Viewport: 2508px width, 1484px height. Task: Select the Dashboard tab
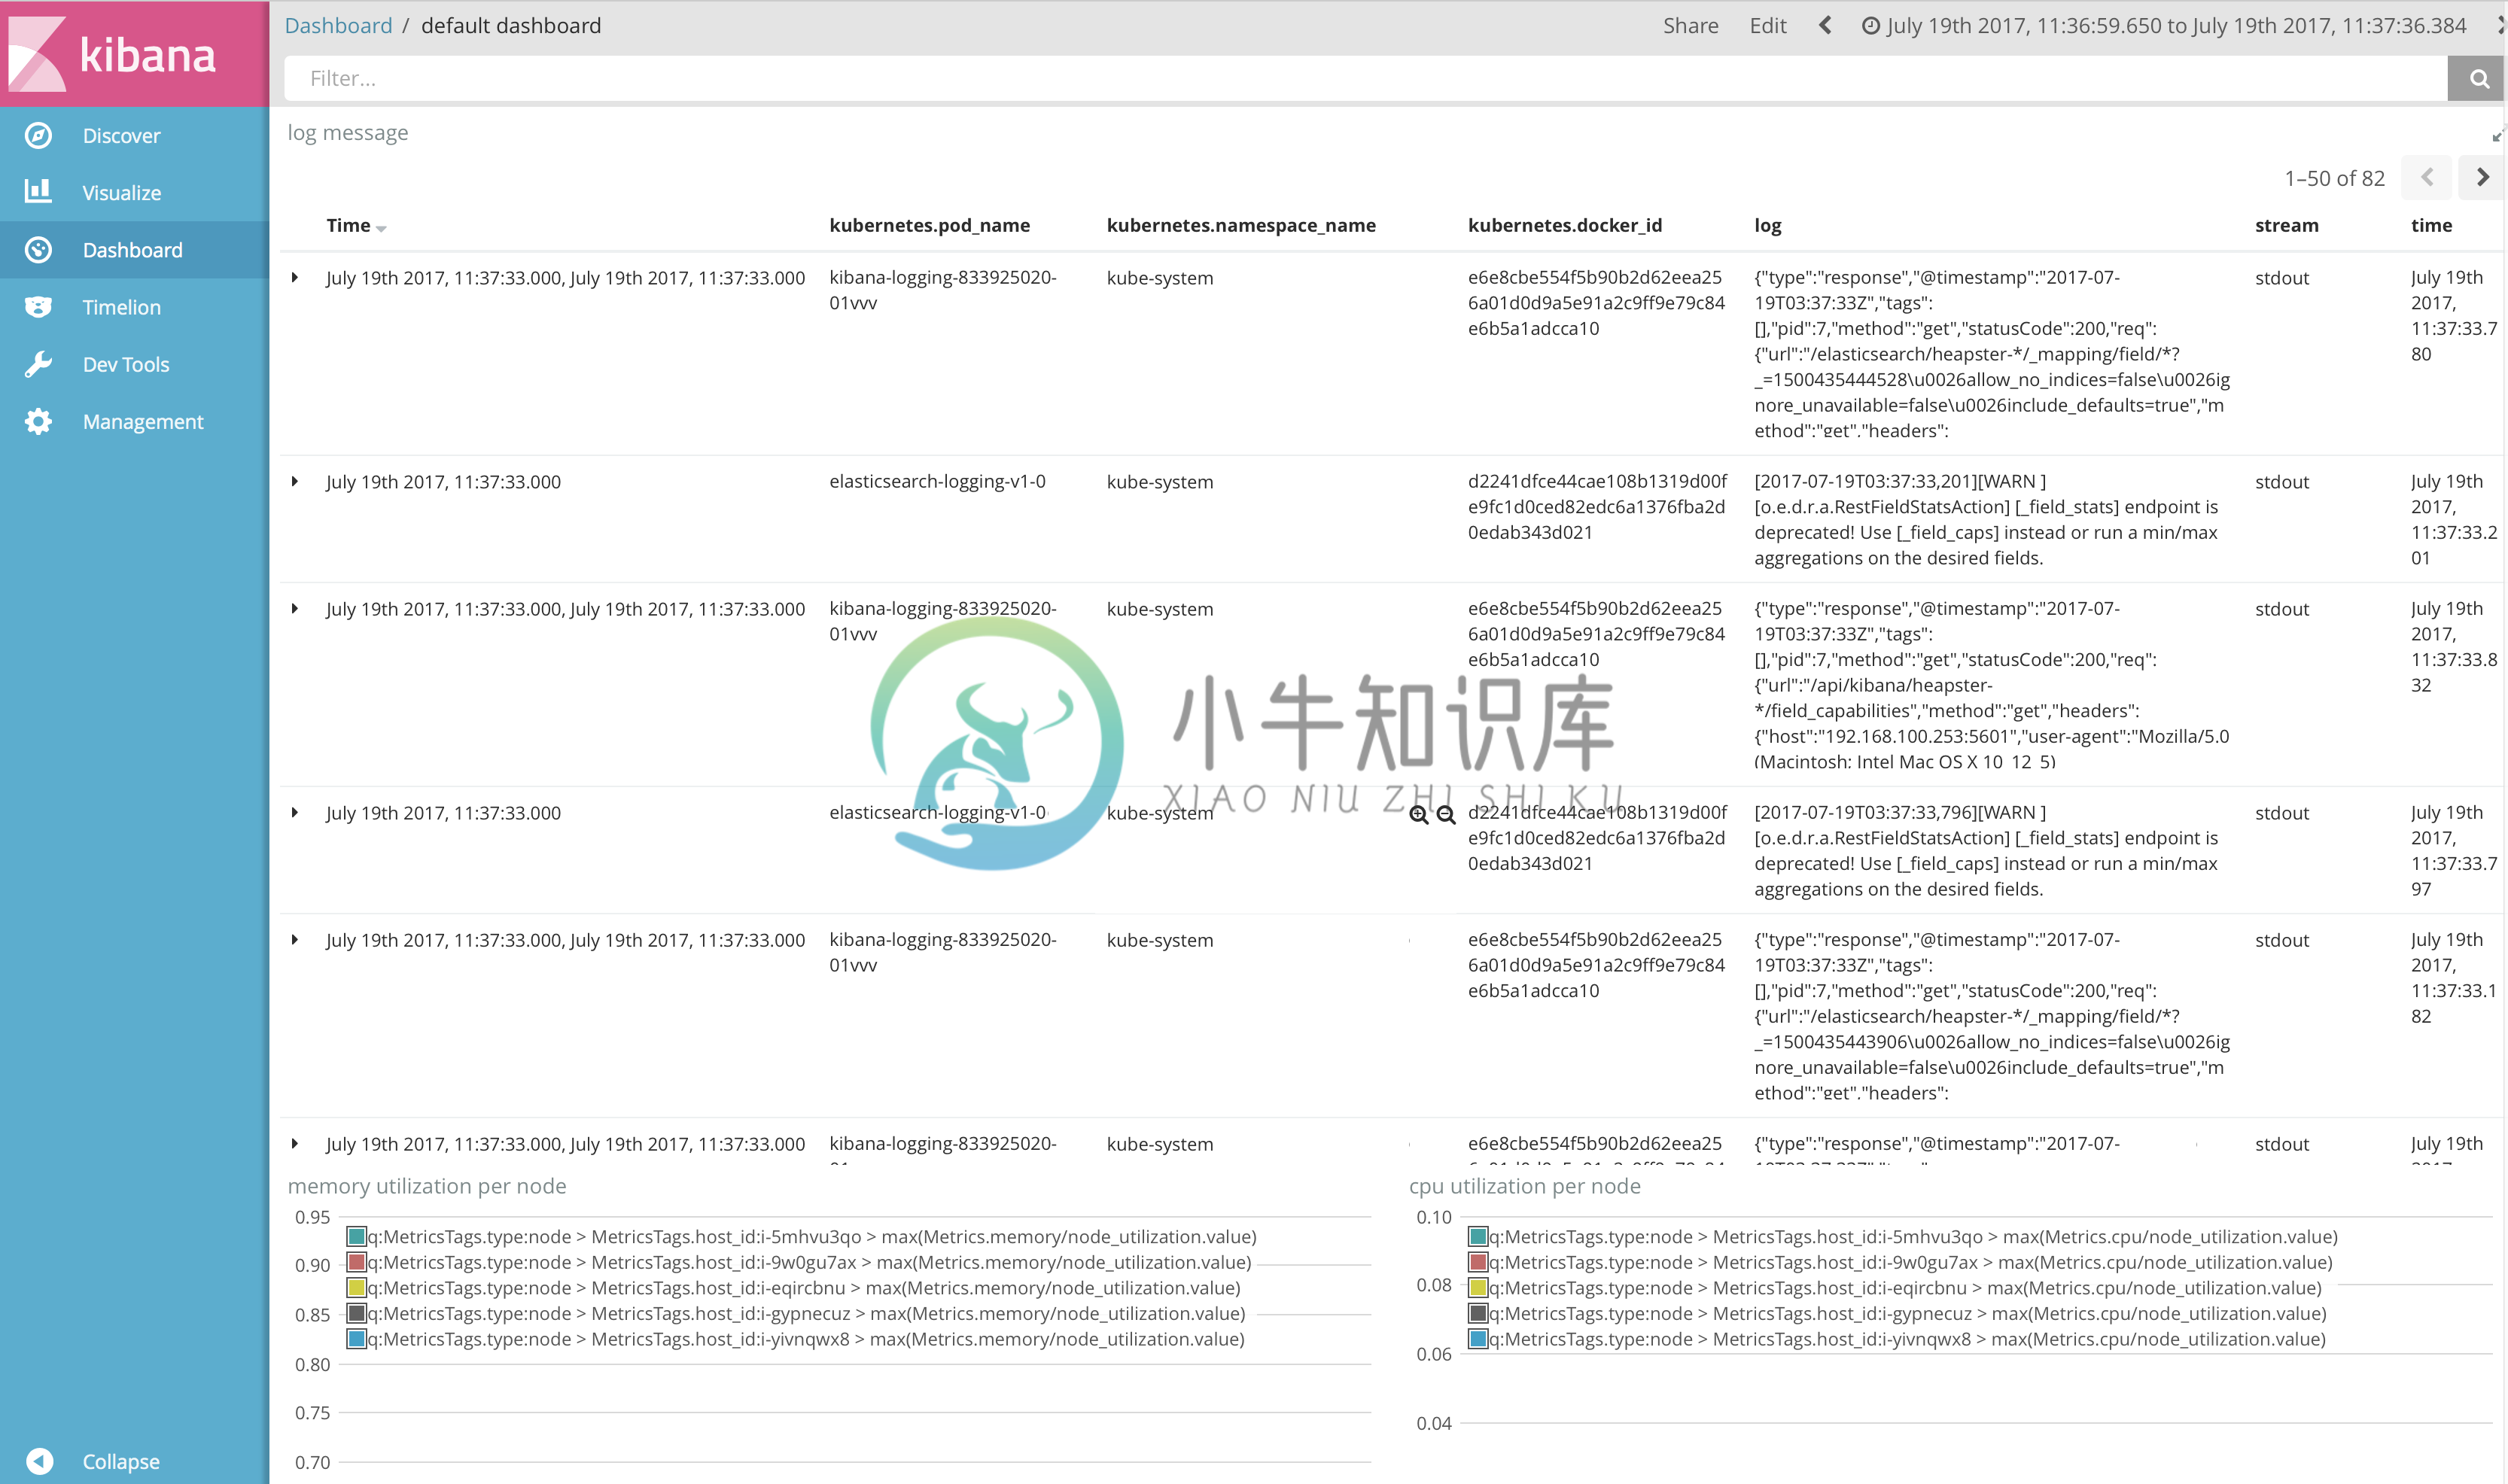click(132, 249)
